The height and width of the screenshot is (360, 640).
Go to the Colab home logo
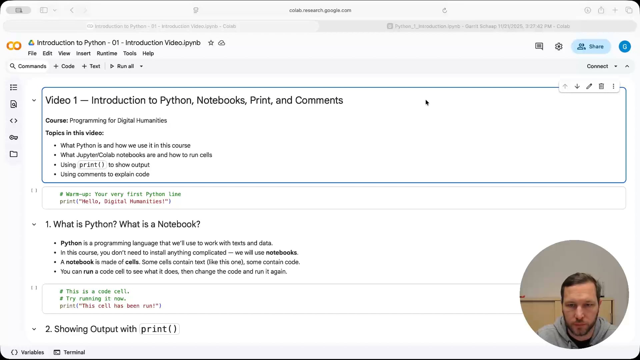coord(14,46)
